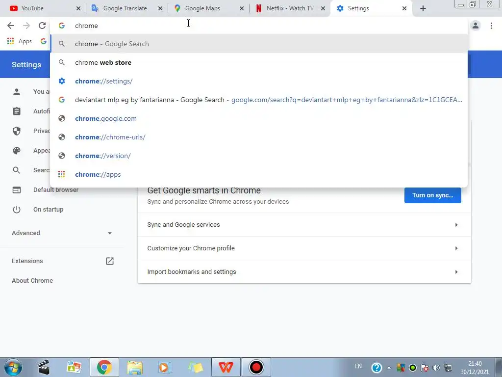The image size is (502, 377).
Task: Close the YouTube tab
Action: pos(78,8)
